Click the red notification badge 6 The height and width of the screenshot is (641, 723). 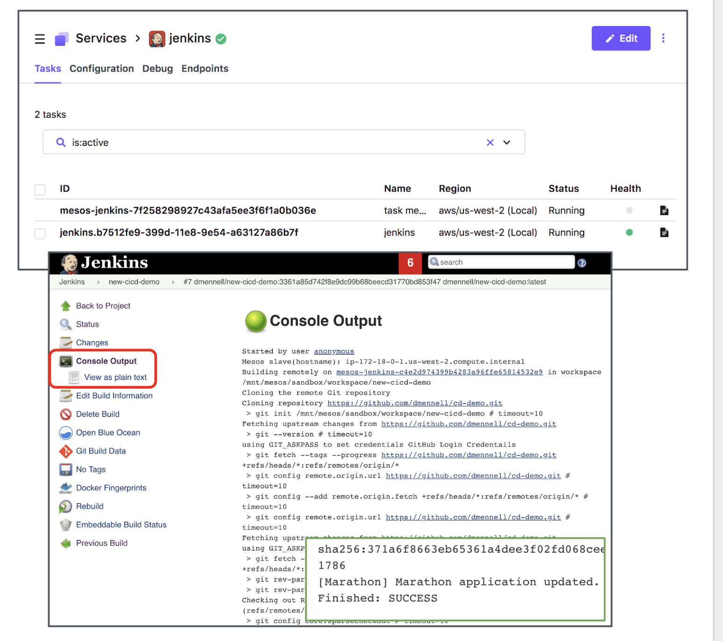(x=410, y=263)
